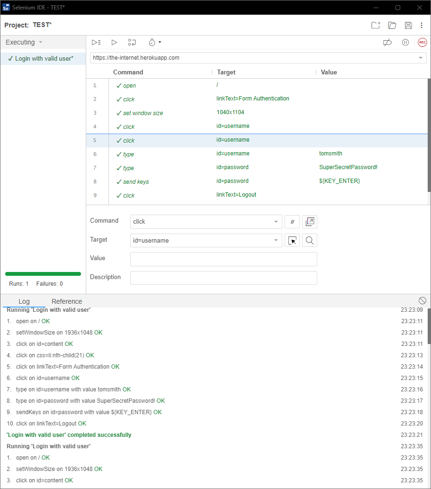Expand the Target combo box arrow

click(x=276, y=240)
